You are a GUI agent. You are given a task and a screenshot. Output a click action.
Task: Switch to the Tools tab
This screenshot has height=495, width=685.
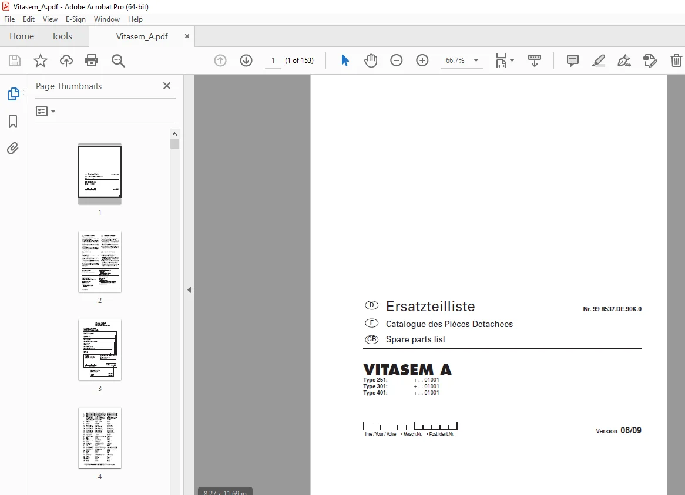point(62,36)
